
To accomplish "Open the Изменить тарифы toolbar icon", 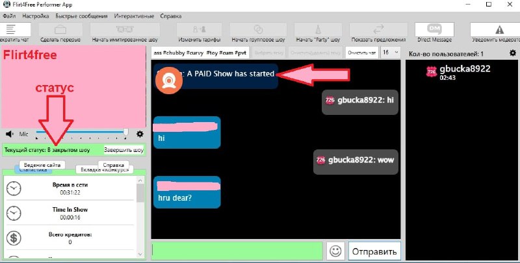I will pos(200,29).
